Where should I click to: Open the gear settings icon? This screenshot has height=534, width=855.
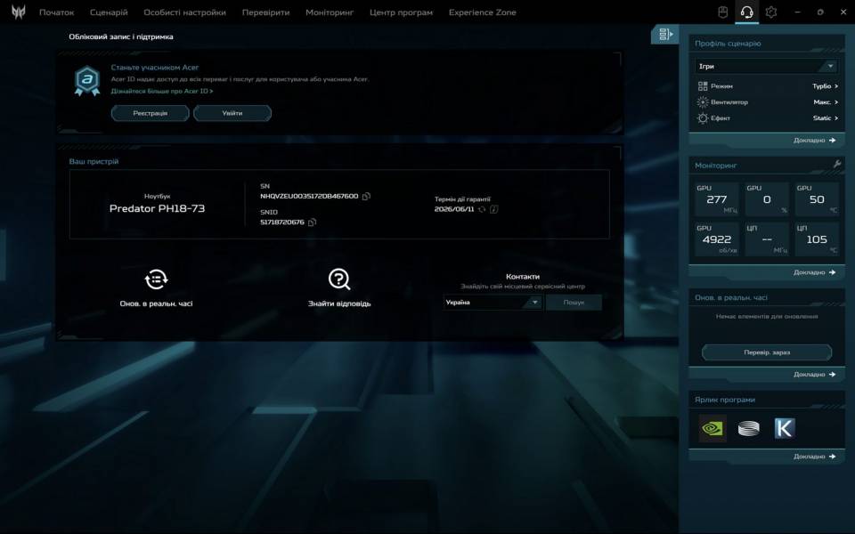click(x=771, y=12)
